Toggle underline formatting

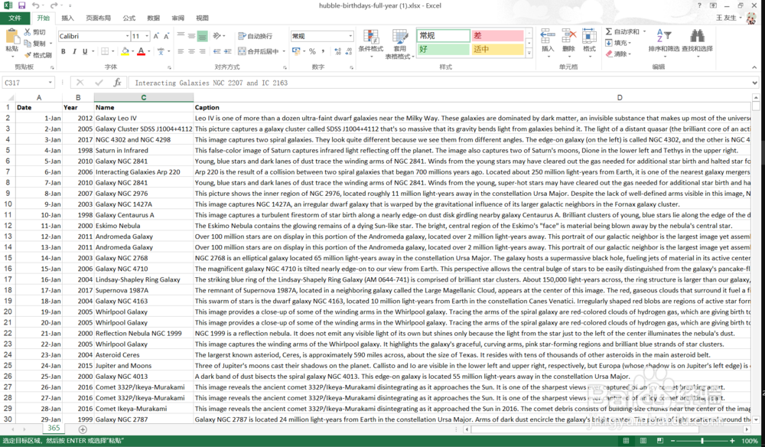coord(85,51)
